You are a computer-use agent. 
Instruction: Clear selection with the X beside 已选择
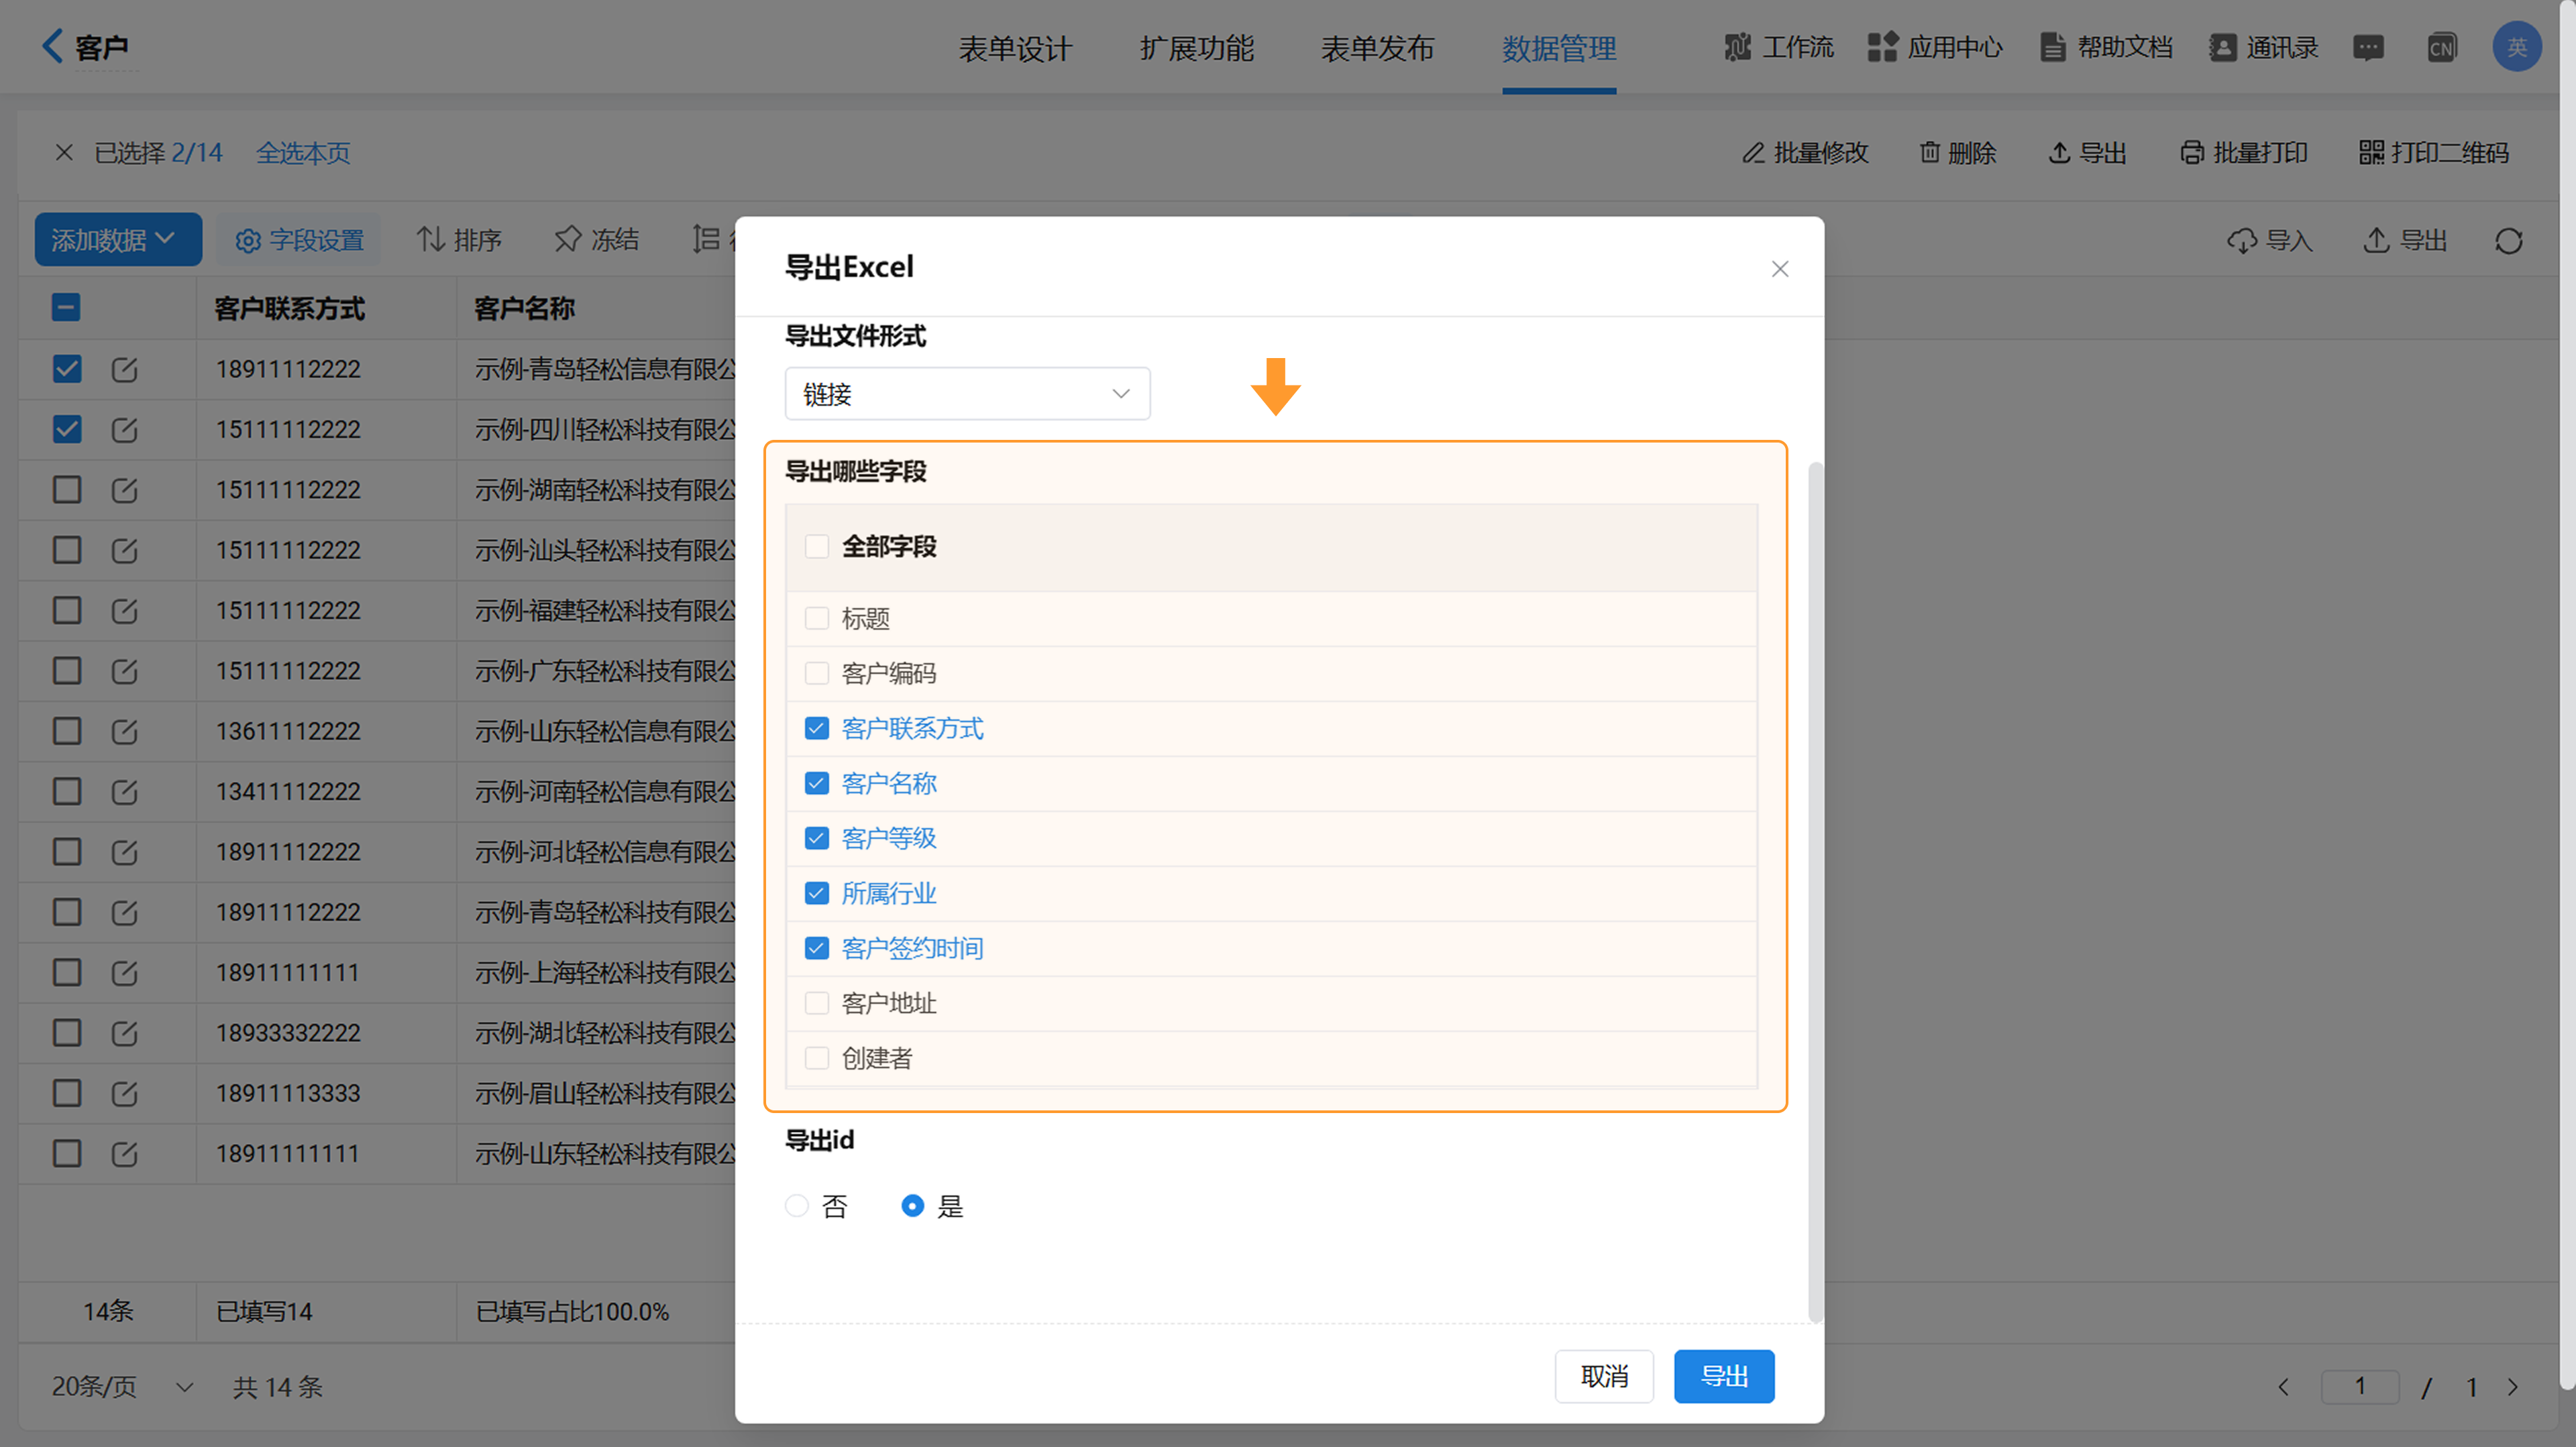(64, 153)
